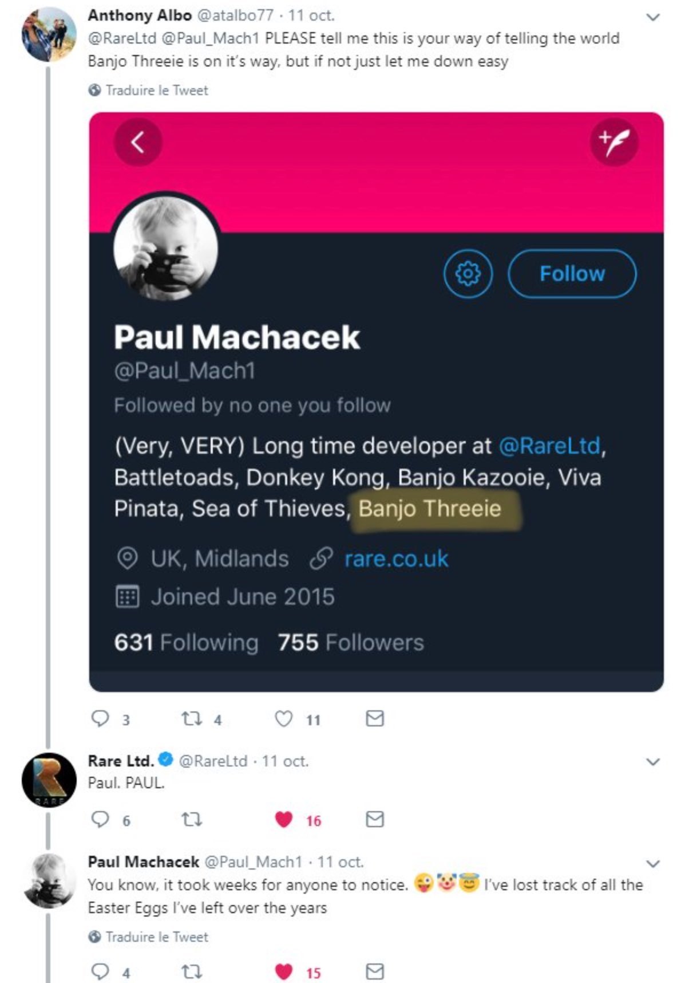Open Anthony Albo's profile avatar
The image size is (697, 983).
click(x=49, y=34)
